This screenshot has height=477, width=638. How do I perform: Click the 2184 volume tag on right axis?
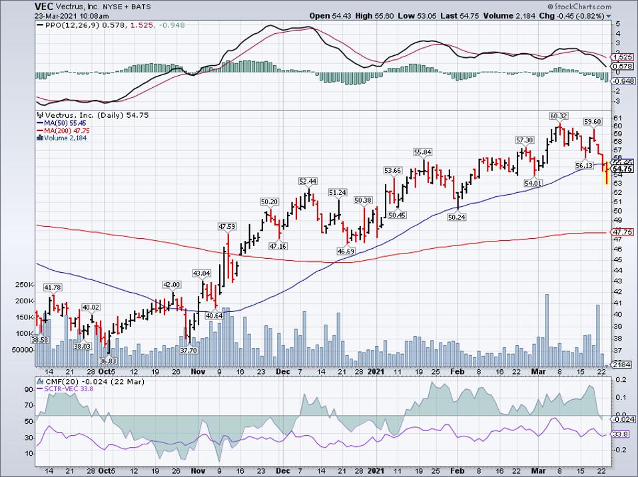point(621,365)
